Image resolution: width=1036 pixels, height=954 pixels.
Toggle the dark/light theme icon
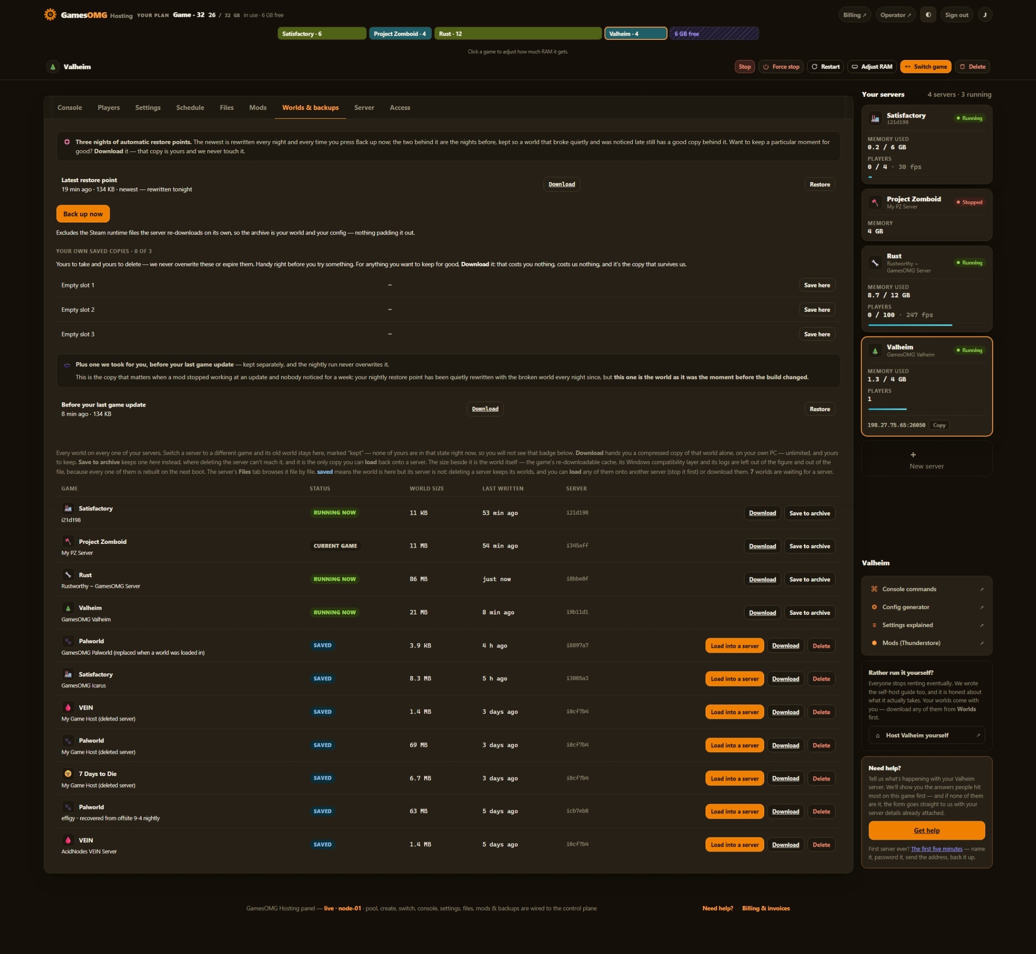point(928,15)
